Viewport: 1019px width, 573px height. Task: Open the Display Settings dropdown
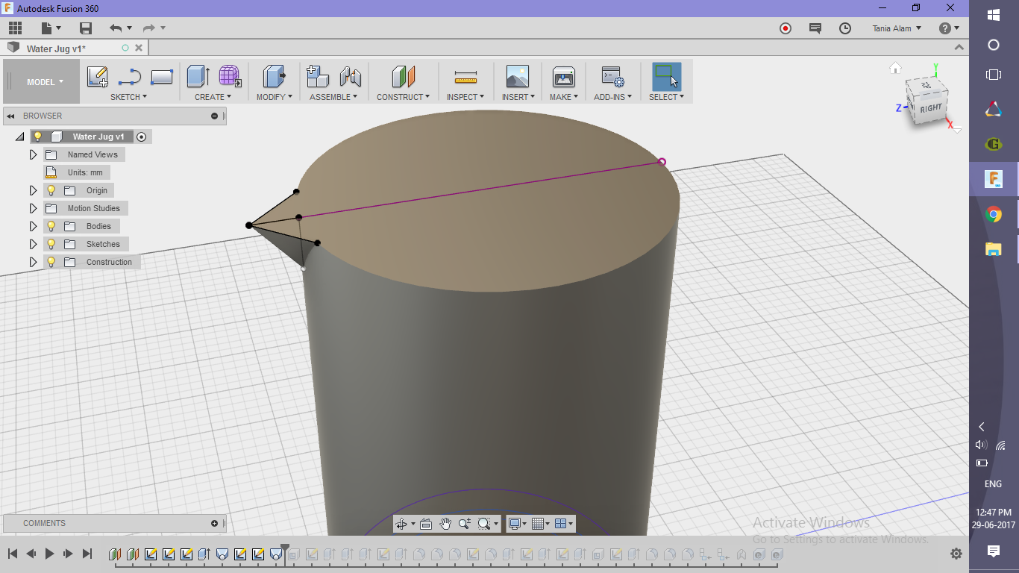tap(517, 524)
